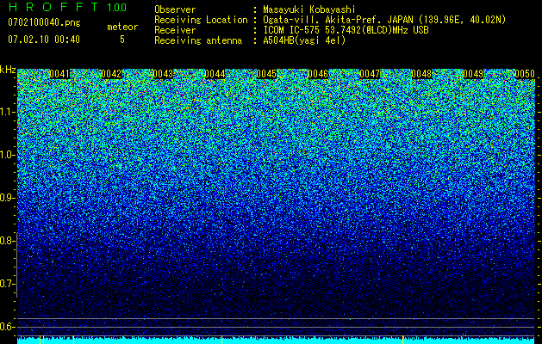Image resolution: width=542 pixels, height=344 pixels.
Task: Click time marker 0048
Action: click(421, 74)
